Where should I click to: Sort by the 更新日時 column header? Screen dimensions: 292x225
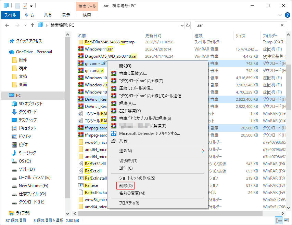click(x=153, y=36)
